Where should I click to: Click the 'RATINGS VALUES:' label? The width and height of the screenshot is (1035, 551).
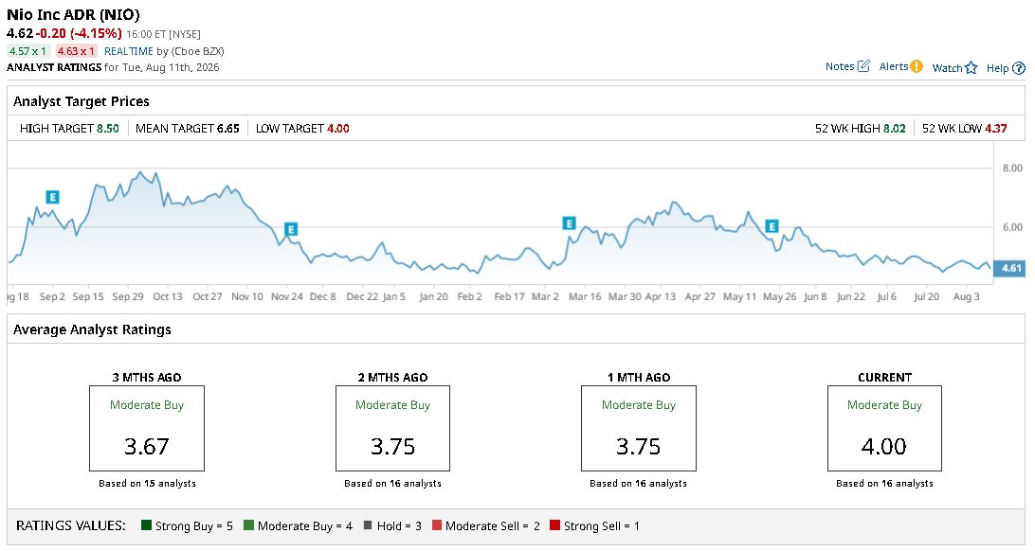click(71, 525)
